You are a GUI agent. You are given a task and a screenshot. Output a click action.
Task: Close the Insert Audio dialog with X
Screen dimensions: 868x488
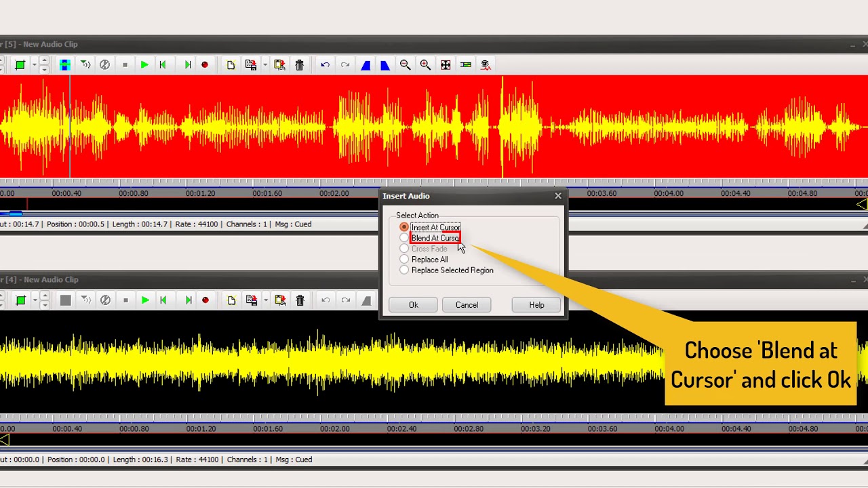click(x=558, y=196)
